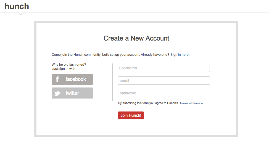Viewport: 269px width, 154px height.
Task: Click the "Just sign in with:" text
Action: [64, 69]
